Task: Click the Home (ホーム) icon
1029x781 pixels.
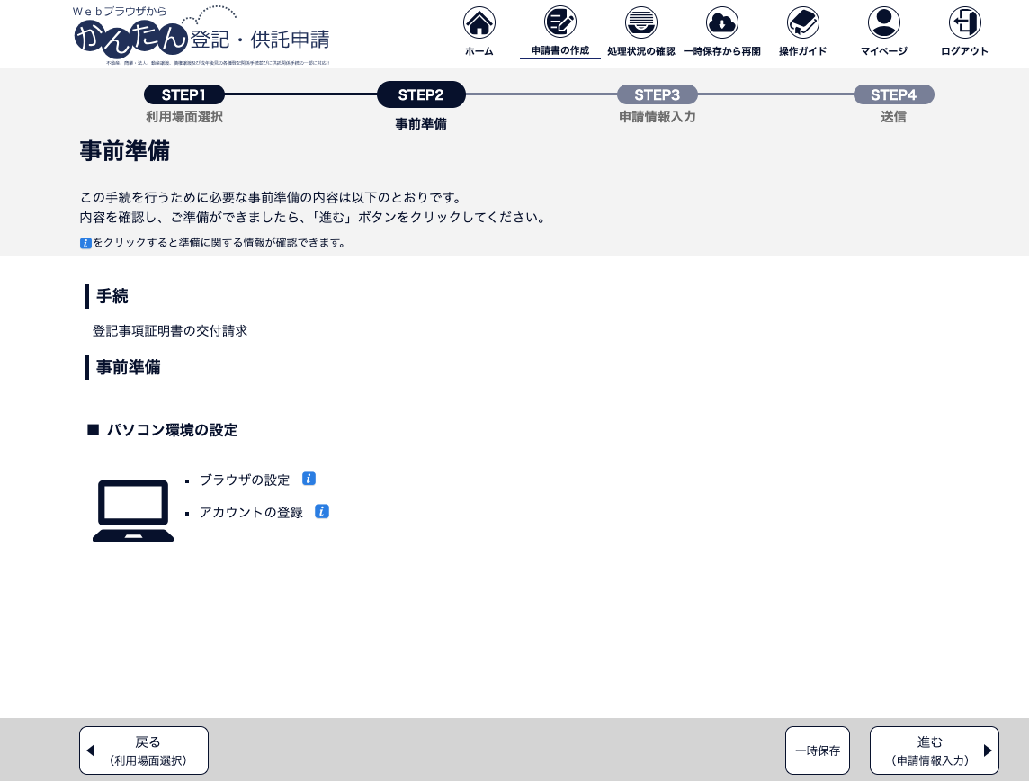Action: [479, 23]
